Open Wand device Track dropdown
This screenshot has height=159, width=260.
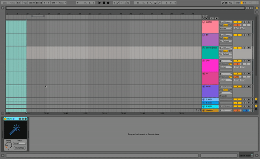[19, 143]
